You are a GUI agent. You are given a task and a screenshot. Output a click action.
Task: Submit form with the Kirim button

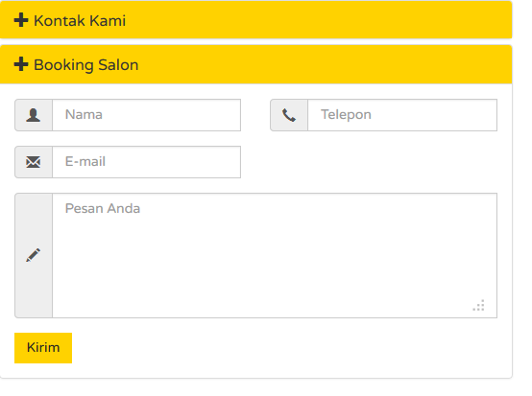coord(43,348)
